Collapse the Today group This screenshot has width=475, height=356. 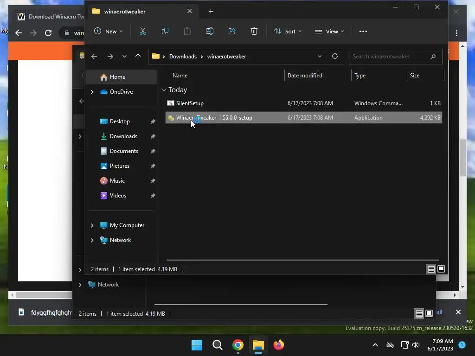coord(164,90)
